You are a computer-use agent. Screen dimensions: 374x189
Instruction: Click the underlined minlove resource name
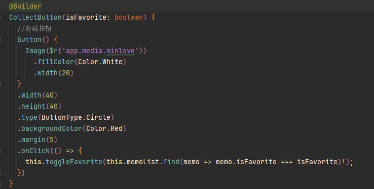coord(121,51)
